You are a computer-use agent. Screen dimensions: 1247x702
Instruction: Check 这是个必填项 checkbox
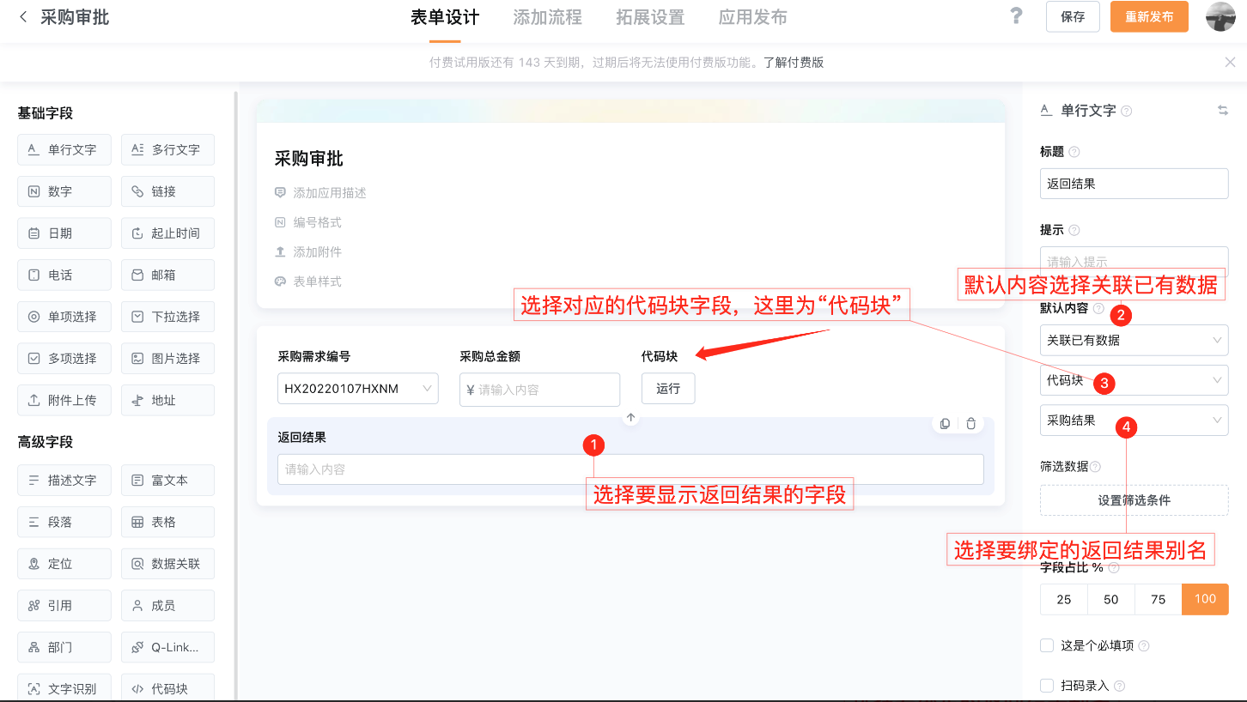(x=1047, y=645)
